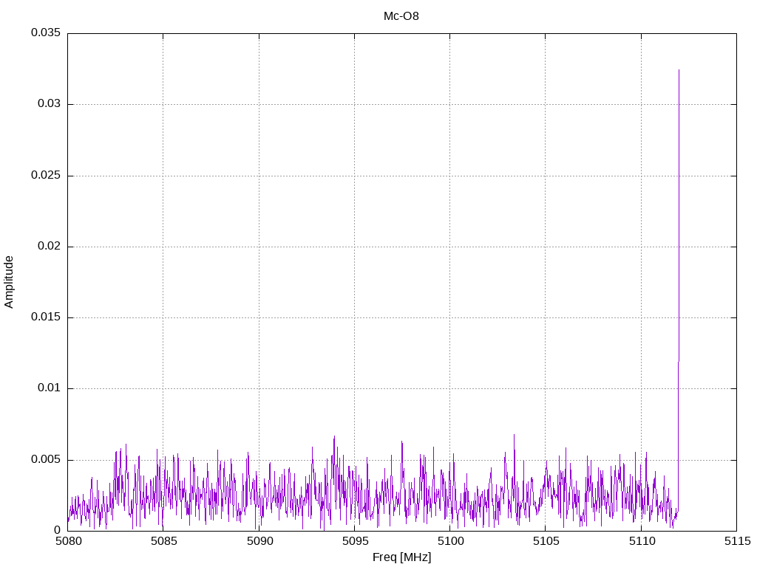The width and height of the screenshot is (757, 567).
Task: Select the Amplitude y-axis label
Action: coord(10,282)
